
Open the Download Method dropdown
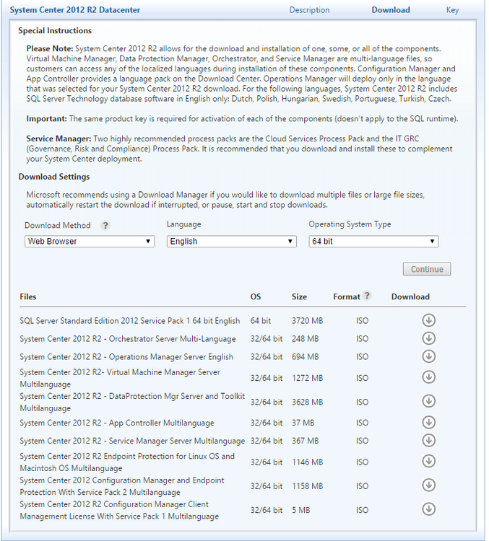tap(90, 241)
